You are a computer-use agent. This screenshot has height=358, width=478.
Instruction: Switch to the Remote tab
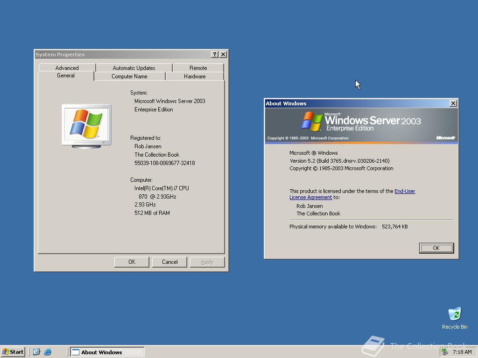(198, 68)
